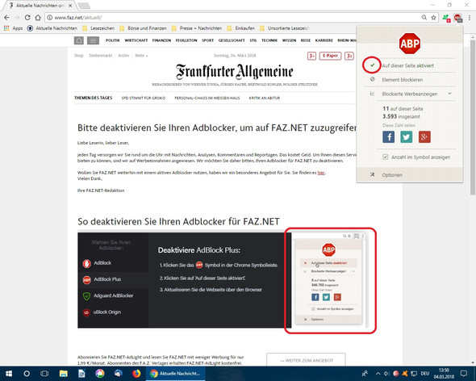Open the 'Stellenmarkt' link
The width and height of the screenshot is (476, 381).
pos(101,56)
